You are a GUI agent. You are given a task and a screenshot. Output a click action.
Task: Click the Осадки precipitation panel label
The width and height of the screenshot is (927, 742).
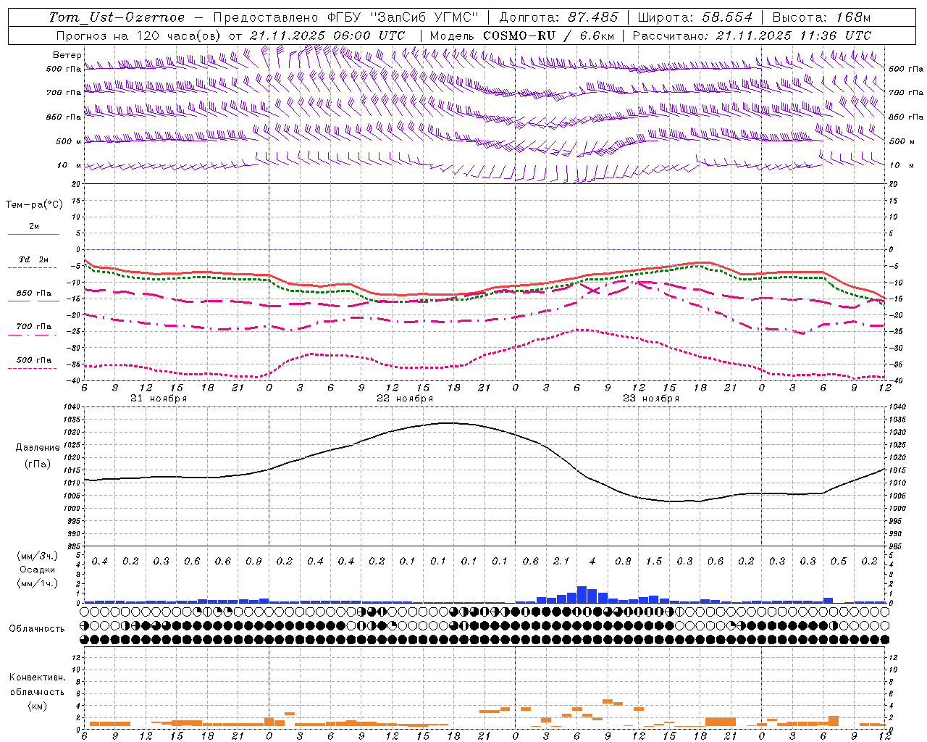click(38, 570)
